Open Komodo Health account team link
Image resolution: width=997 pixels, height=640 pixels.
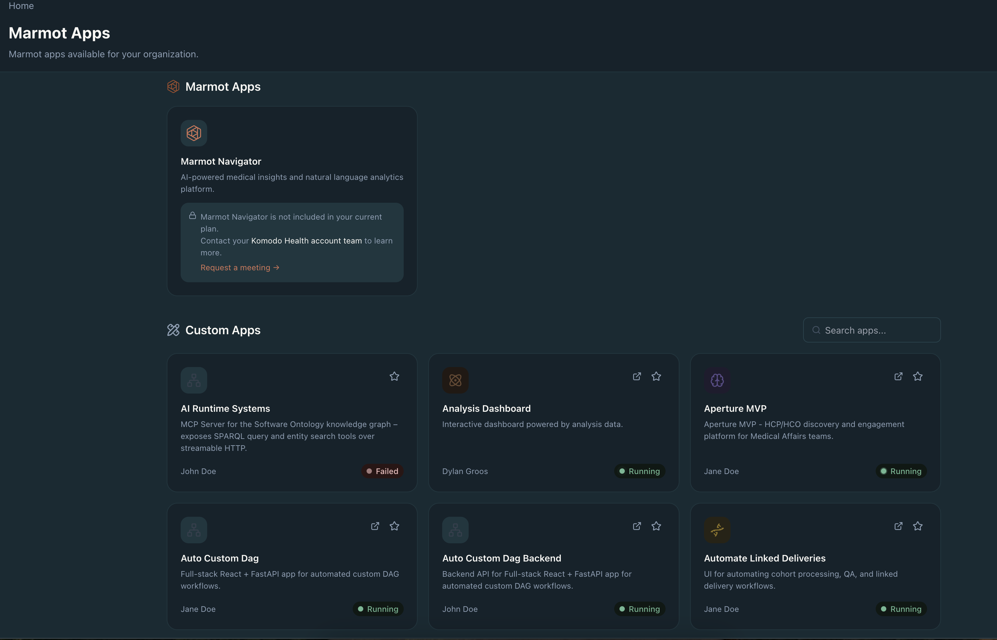coord(306,240)
